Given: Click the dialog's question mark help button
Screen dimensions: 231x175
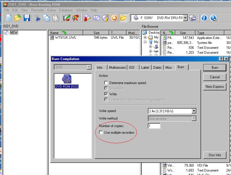Looking at the screenshot, I should [221, 59].
